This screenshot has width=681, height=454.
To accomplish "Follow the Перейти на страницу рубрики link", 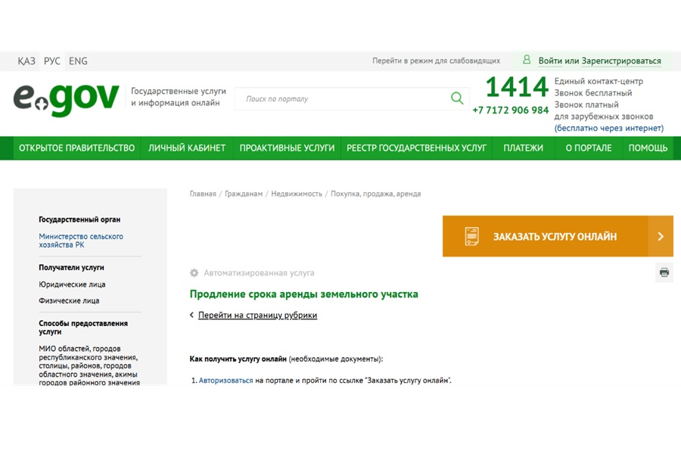I will coord(257,316).
